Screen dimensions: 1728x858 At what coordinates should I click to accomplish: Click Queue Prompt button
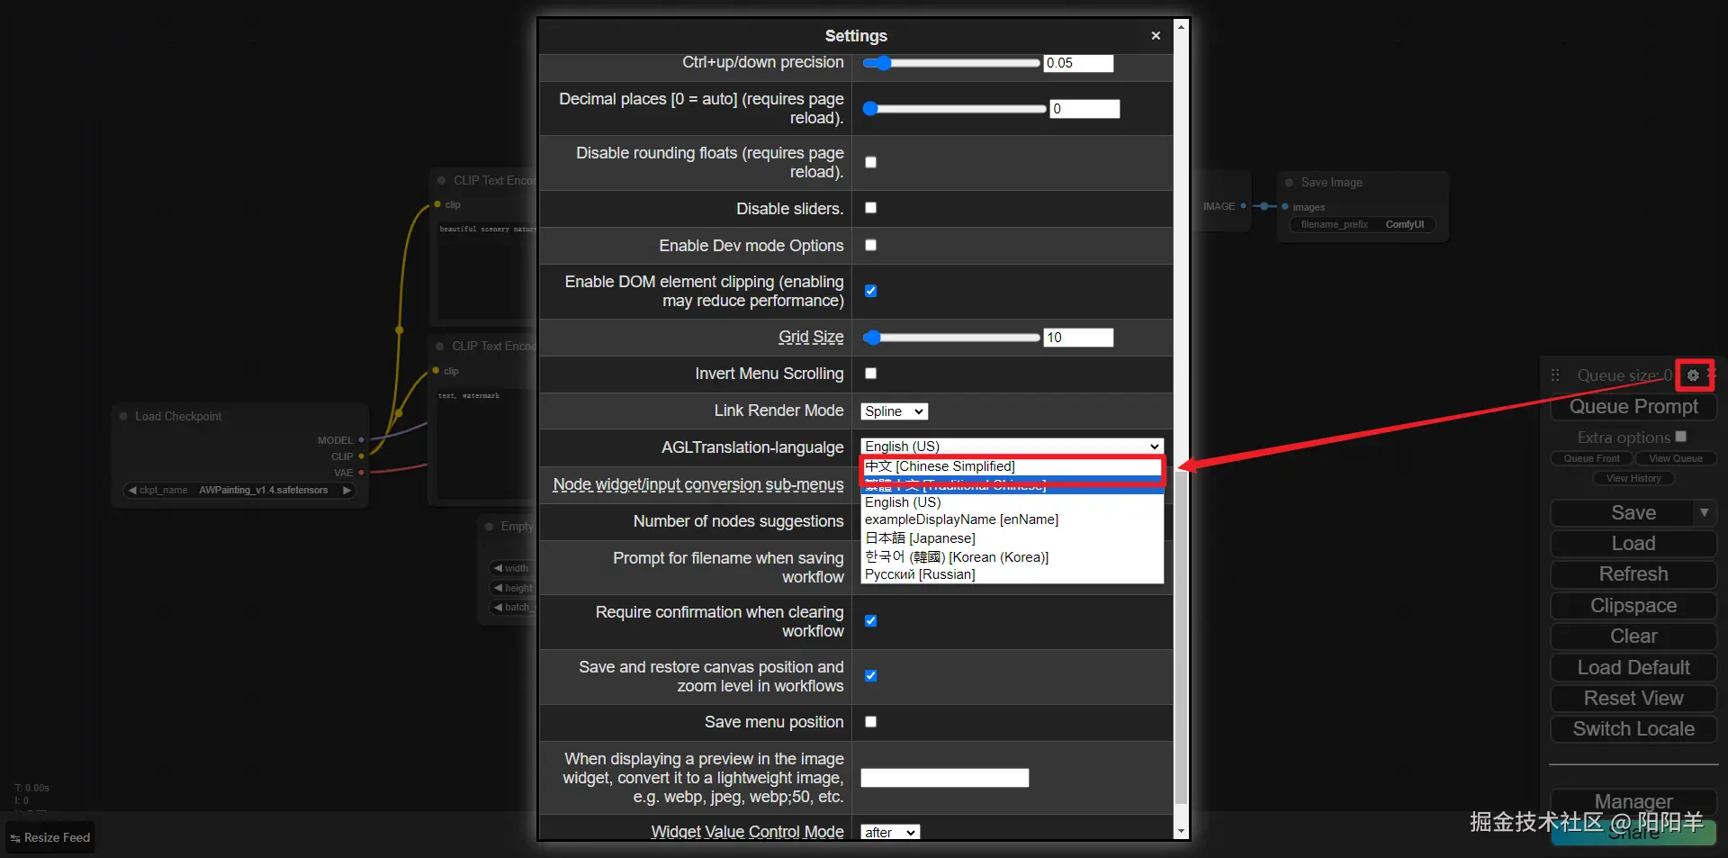[x=1633, y=407]
